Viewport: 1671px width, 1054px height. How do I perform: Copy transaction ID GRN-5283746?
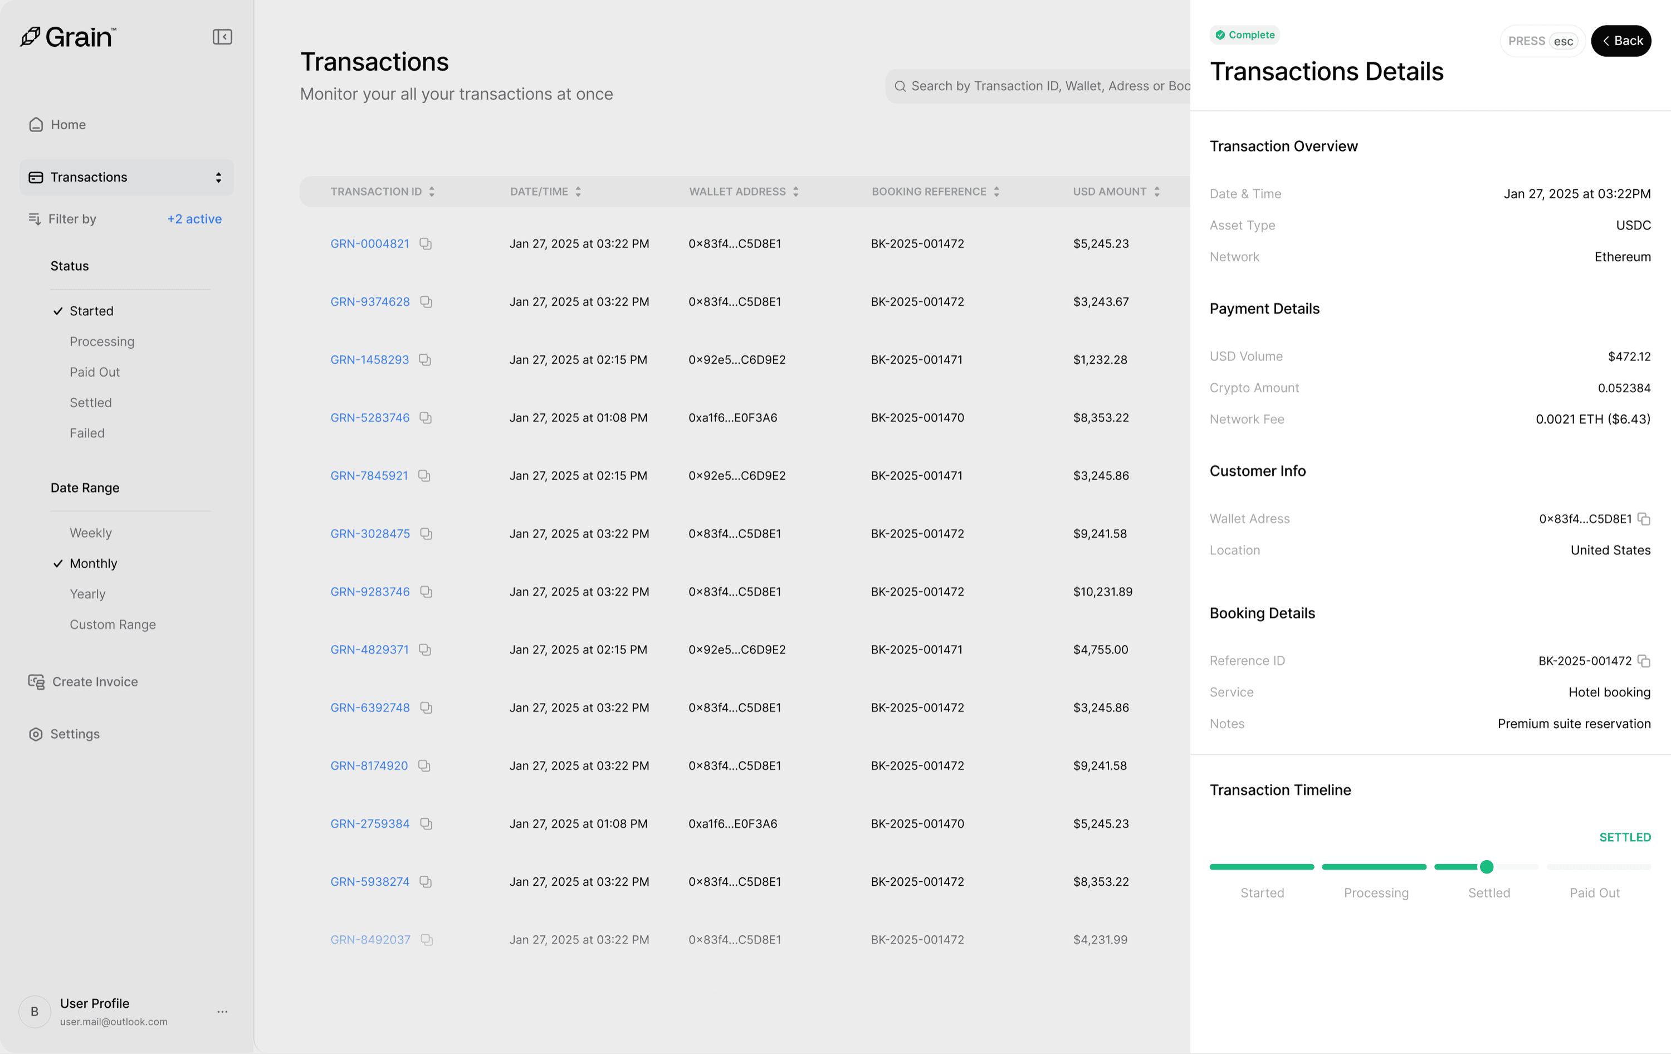(426, 418)
